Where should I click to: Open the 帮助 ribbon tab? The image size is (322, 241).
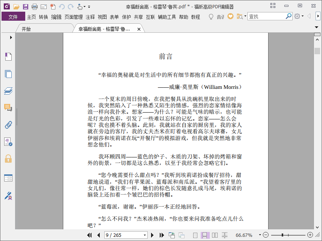(x=183, y=17)
